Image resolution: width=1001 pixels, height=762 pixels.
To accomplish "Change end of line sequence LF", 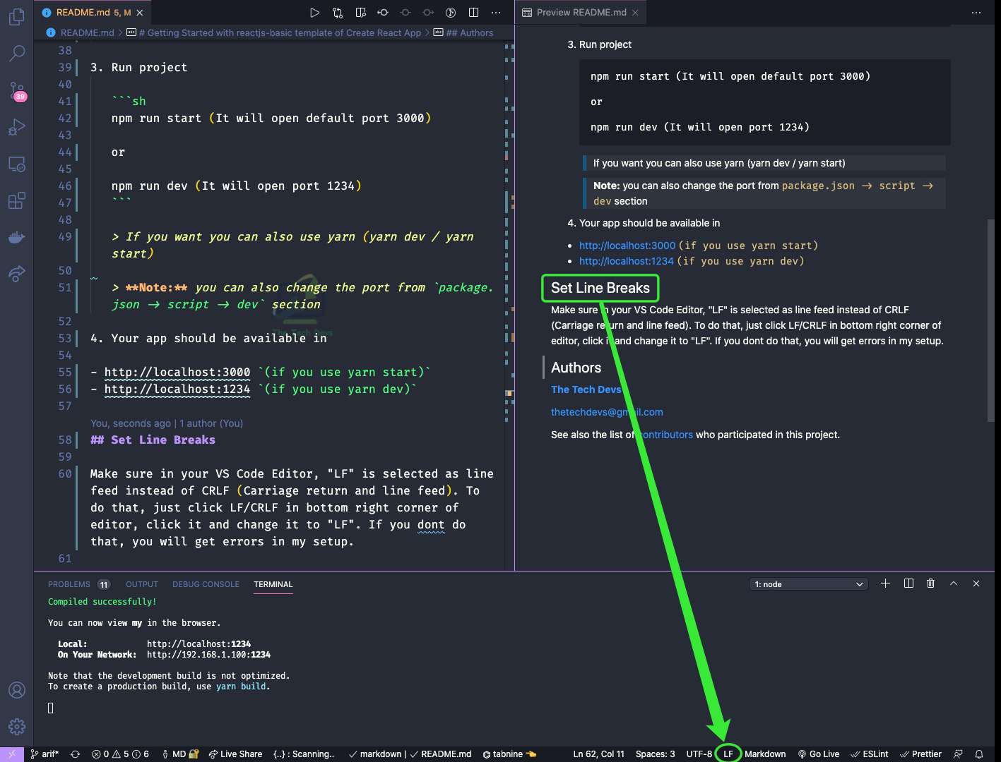I will (x=728, y=754).
